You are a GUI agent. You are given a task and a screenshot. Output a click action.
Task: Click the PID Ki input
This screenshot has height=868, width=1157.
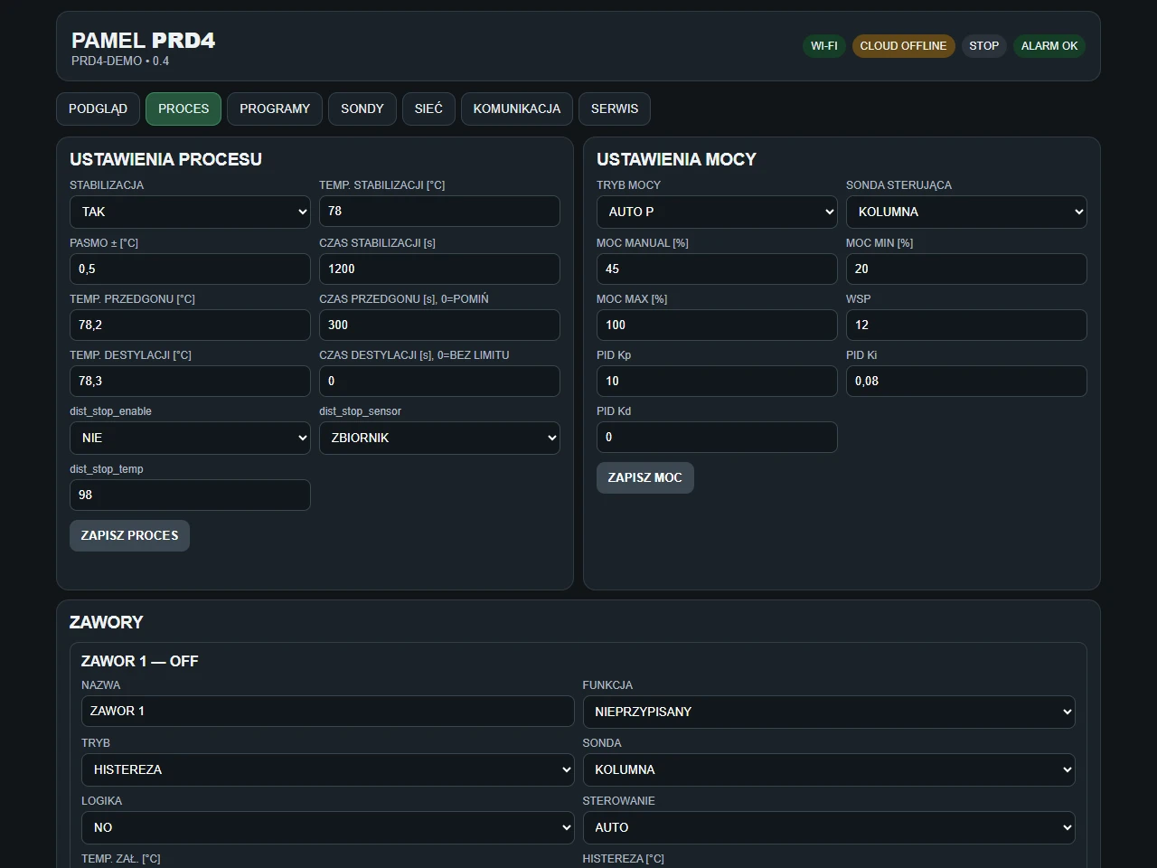(966, 381)
